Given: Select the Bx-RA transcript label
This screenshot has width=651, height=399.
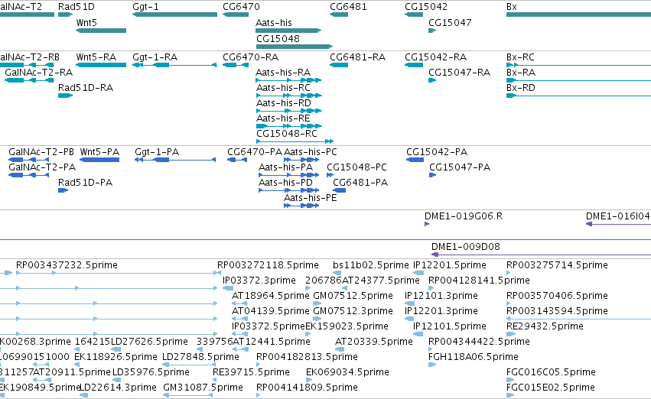Looking at the screenshot, I should 521,72.
